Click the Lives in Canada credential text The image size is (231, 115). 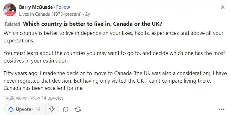51,14
